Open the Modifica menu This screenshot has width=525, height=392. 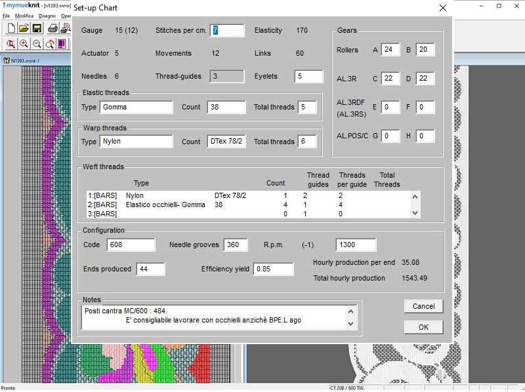(24, 16)
